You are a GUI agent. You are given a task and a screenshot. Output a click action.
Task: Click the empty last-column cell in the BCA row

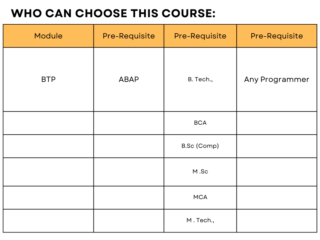pos(277,123)
